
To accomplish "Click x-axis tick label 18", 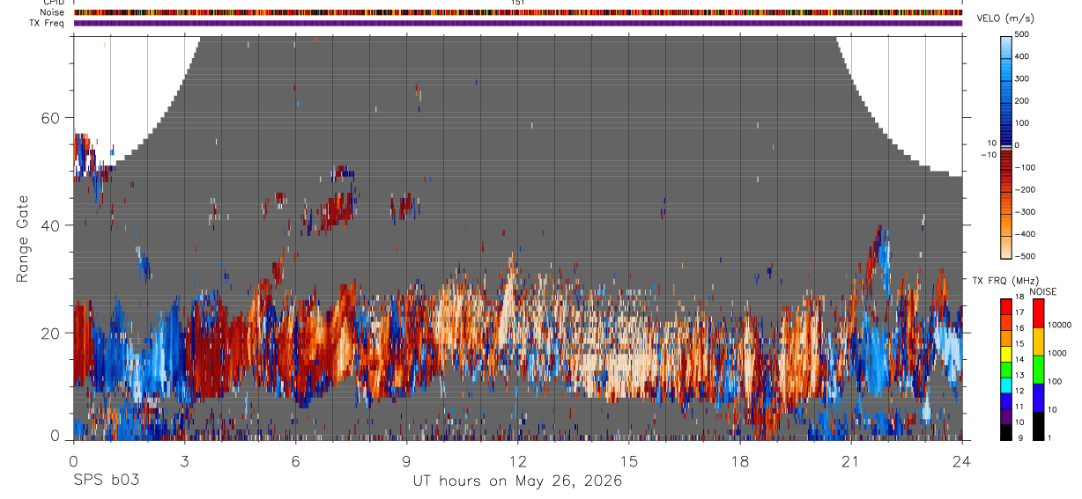I will (739, 461).
